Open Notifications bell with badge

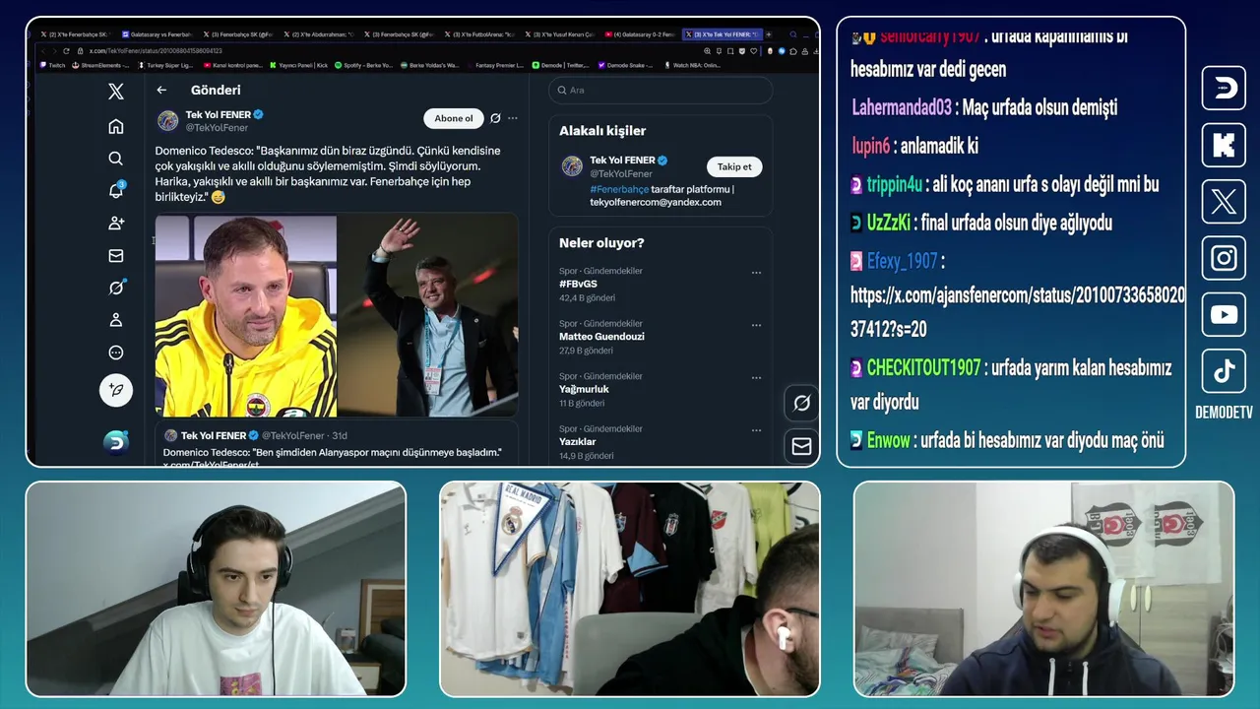(x=116, y=190)
